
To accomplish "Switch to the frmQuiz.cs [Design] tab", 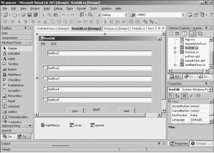I will [116, 28].
